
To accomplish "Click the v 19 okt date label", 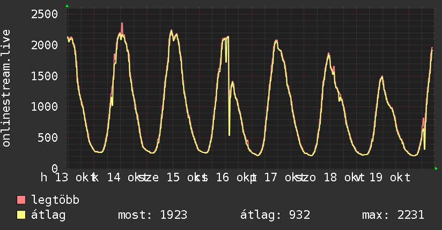I will point(384,178).
